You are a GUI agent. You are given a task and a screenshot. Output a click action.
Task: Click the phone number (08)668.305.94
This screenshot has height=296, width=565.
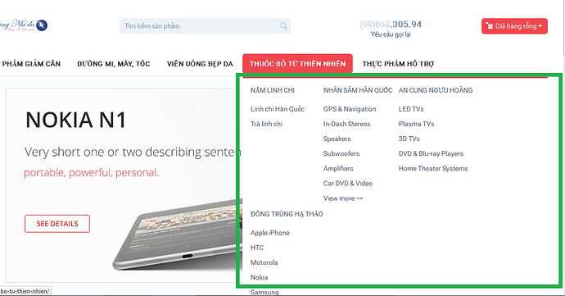(391, 24)
